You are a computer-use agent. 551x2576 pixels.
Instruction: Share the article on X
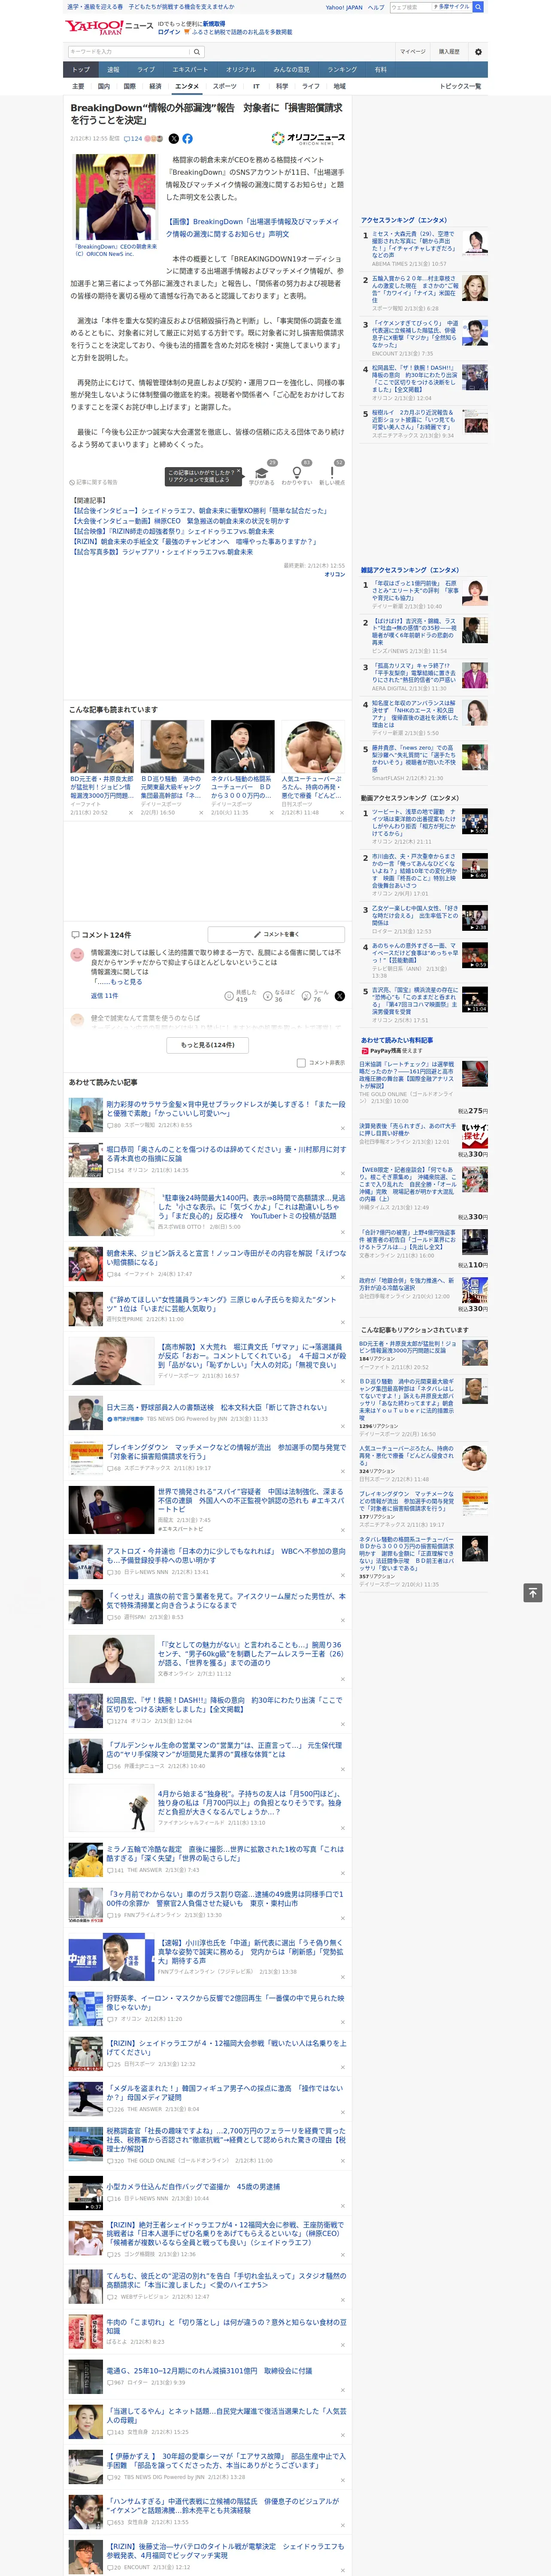[x=174, y=139]
